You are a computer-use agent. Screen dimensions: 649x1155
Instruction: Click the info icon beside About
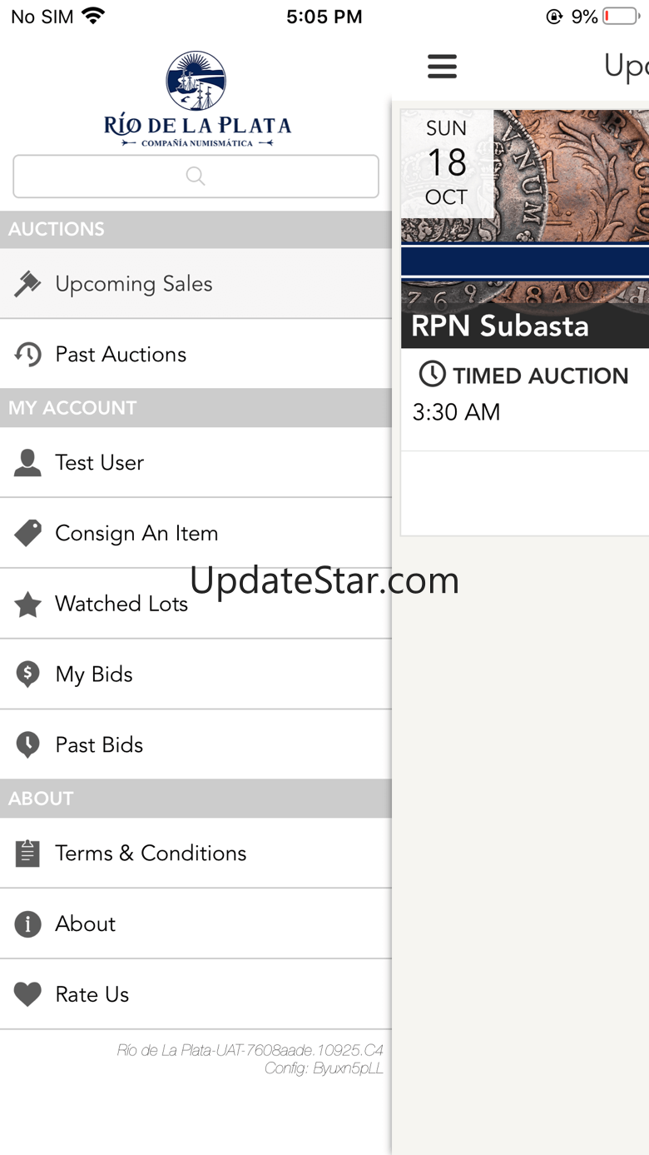tap(27, 924)
